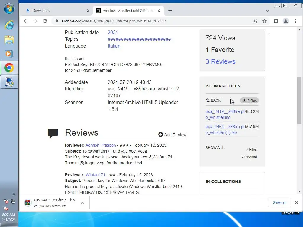
Task: Jump to 3 Reviews link
Action: (220, 61)
